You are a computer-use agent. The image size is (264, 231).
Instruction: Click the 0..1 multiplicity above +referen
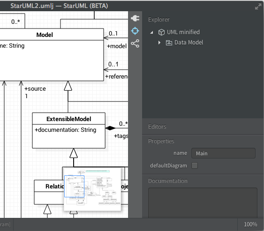[113, 64]
